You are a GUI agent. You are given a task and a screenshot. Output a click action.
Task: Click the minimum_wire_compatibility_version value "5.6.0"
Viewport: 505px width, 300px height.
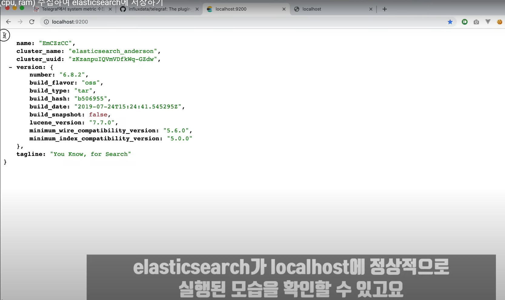coord(176,130)
